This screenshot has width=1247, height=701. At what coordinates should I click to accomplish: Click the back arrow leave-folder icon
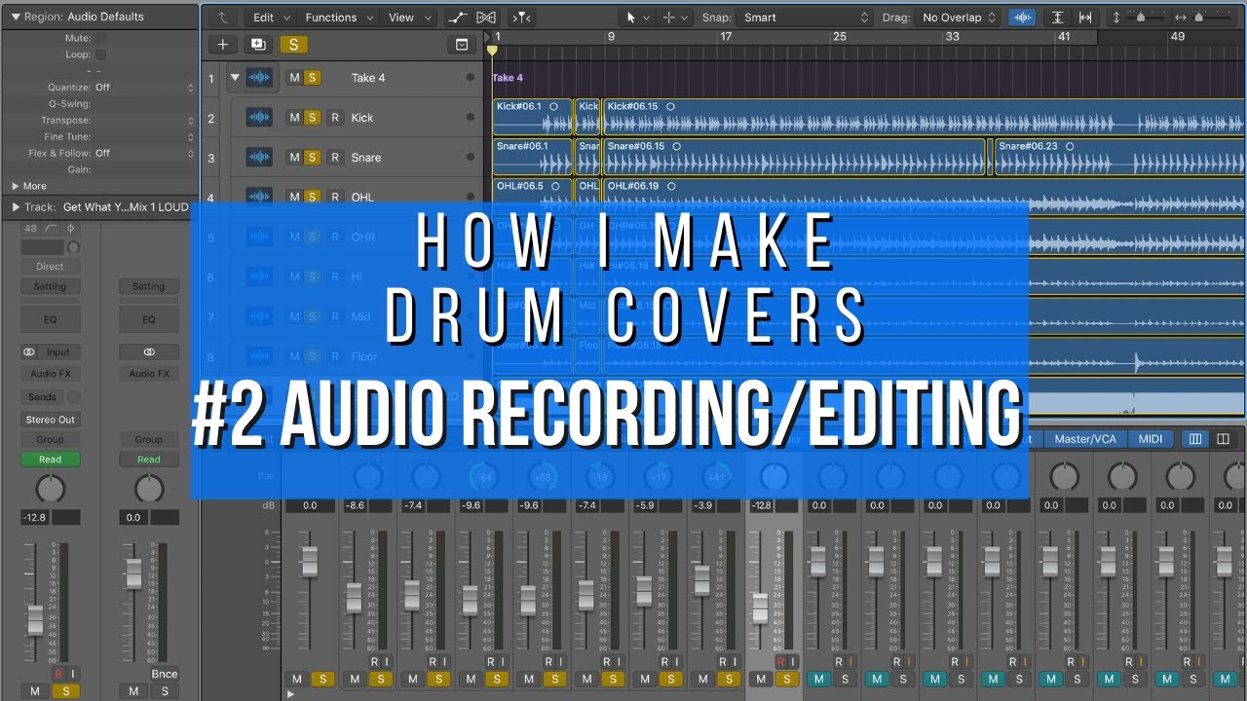coord(223,17)
